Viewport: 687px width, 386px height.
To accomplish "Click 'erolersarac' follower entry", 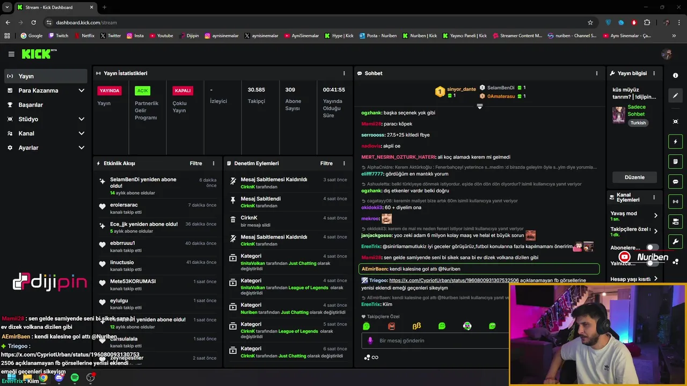I will 157,209.
